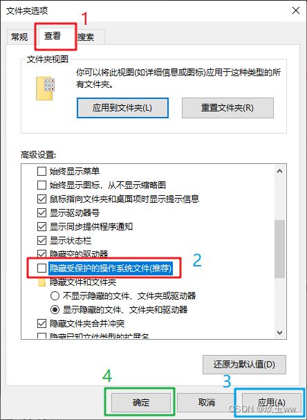Click the yellow folder icon beside 隐藏文件和文件夹
307x420 pixels.
coord(41,282)
